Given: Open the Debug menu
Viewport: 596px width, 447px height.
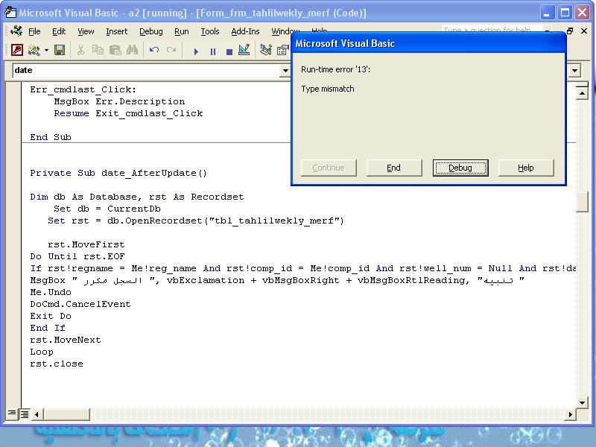Looking at the screenshot, I should point(151,31).
